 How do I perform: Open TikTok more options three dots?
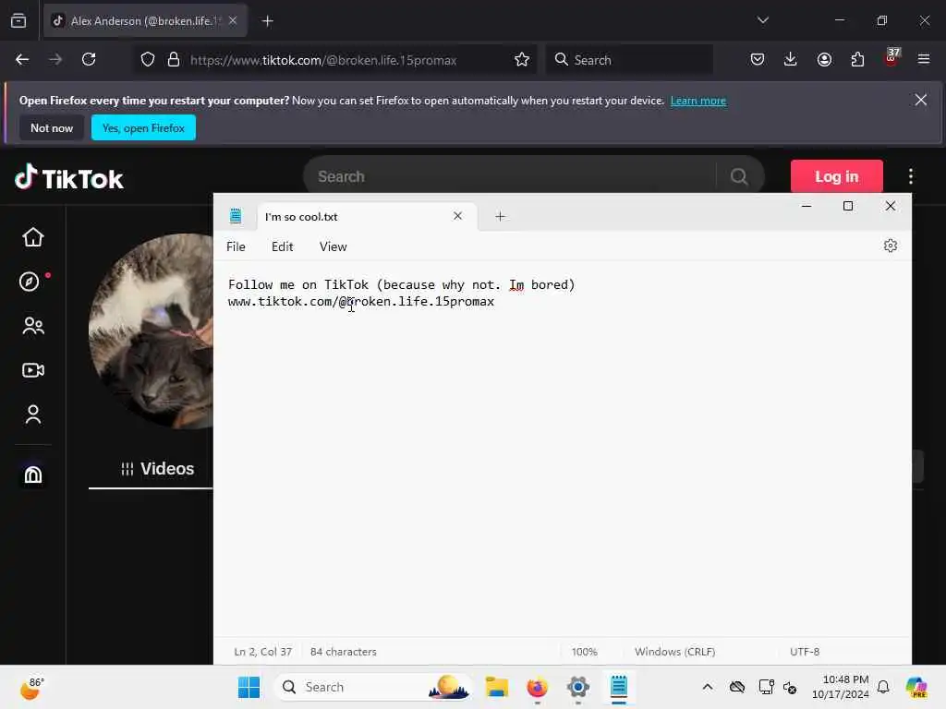pyautogui.click(x=910, y=176)
